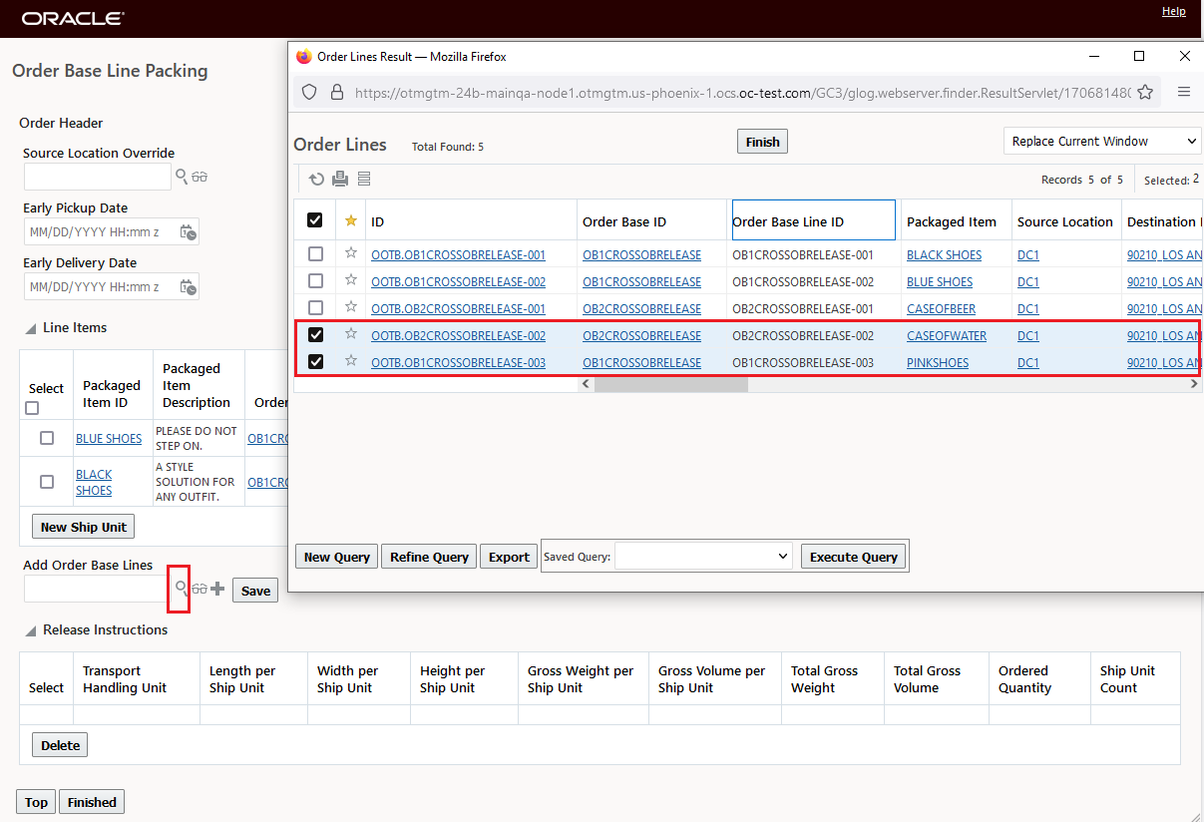This screenshot has height=822, width=1204.
Task: Click the padlock site security icon
Action: point(337,92)
